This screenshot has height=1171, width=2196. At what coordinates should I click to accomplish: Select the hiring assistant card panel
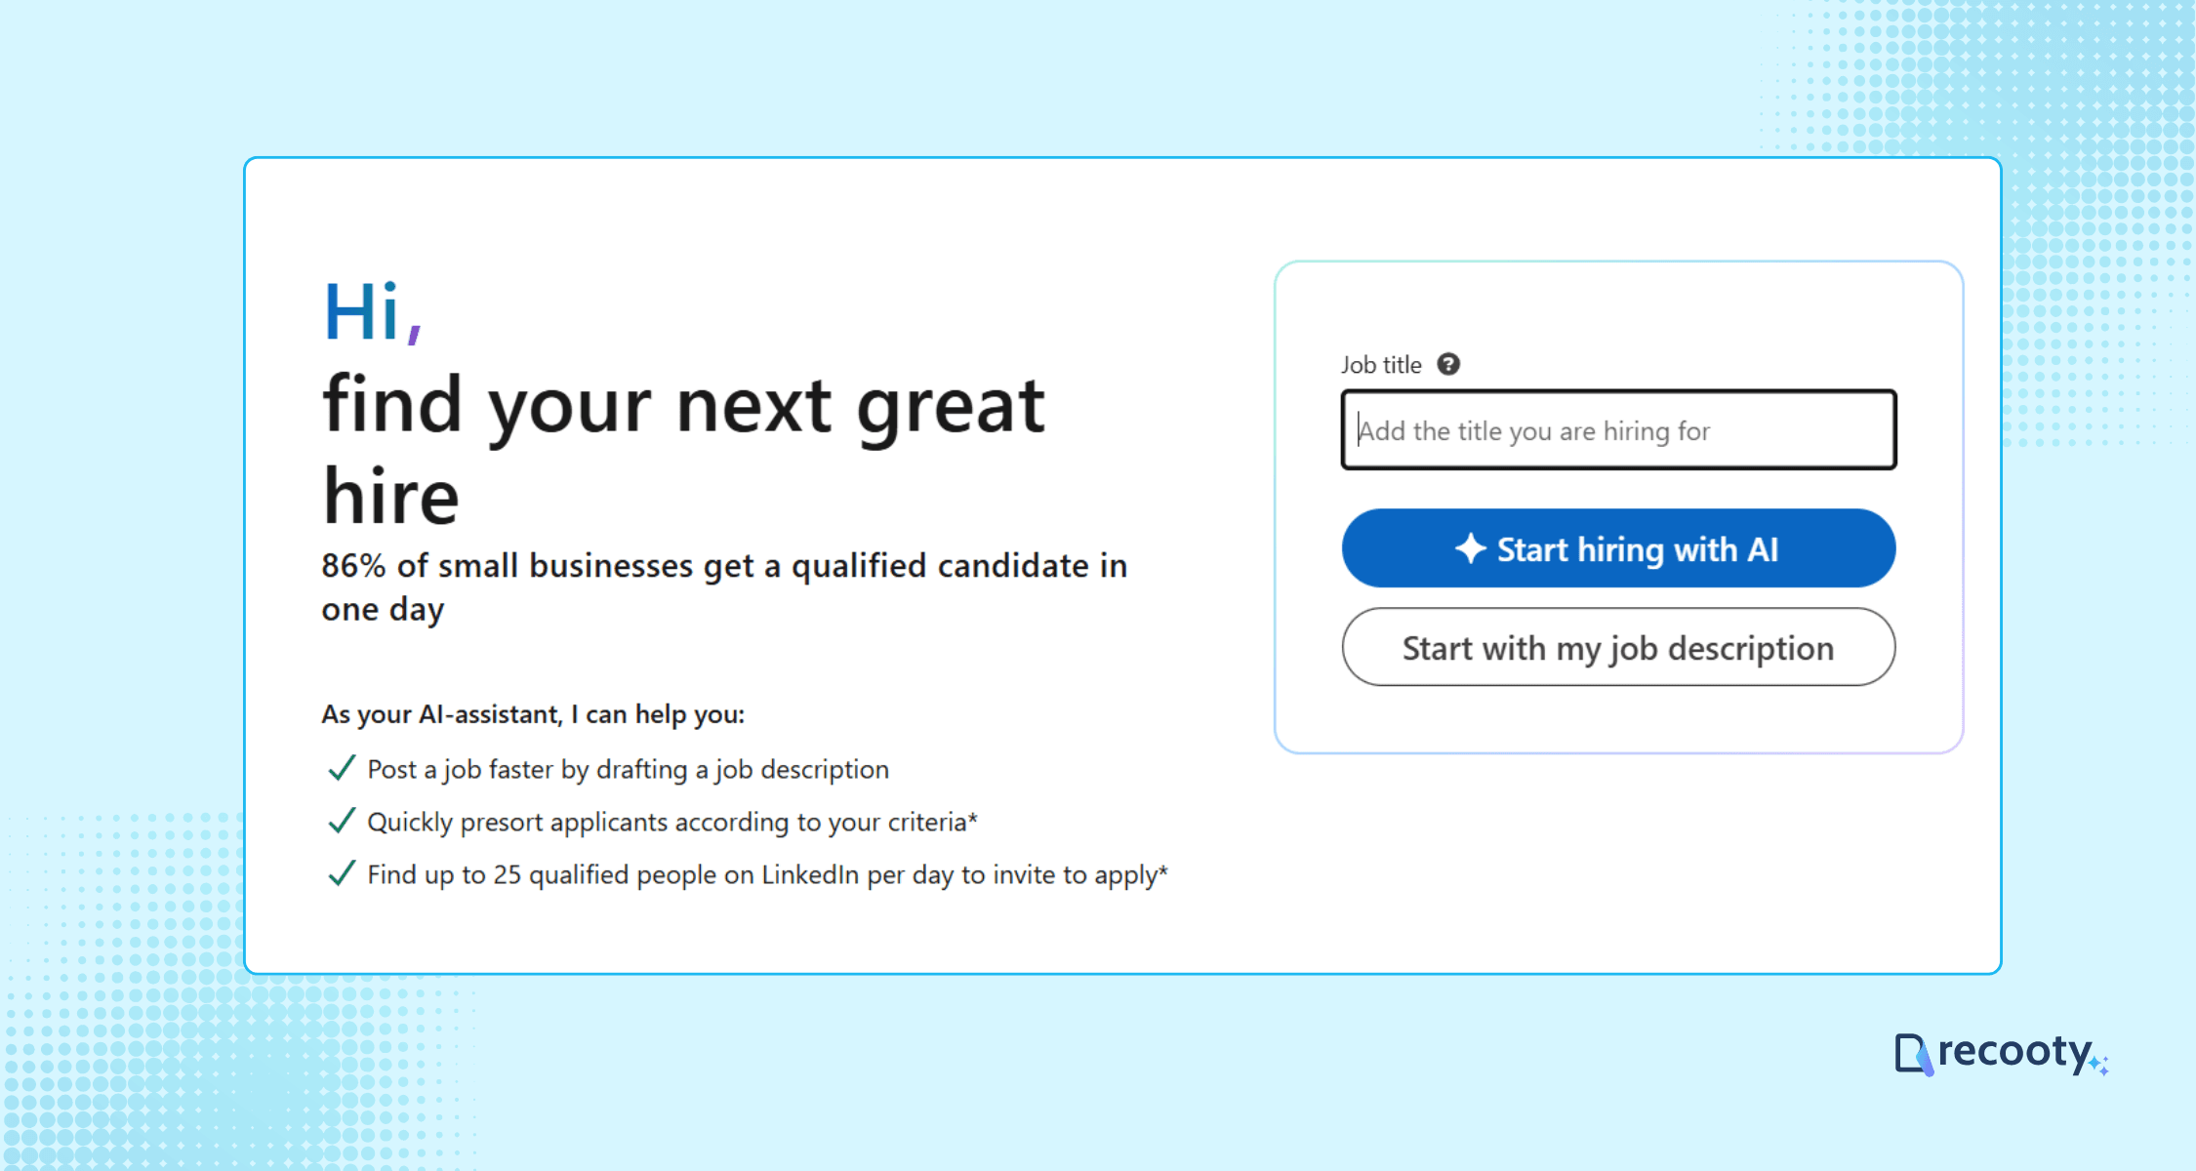1617,506
